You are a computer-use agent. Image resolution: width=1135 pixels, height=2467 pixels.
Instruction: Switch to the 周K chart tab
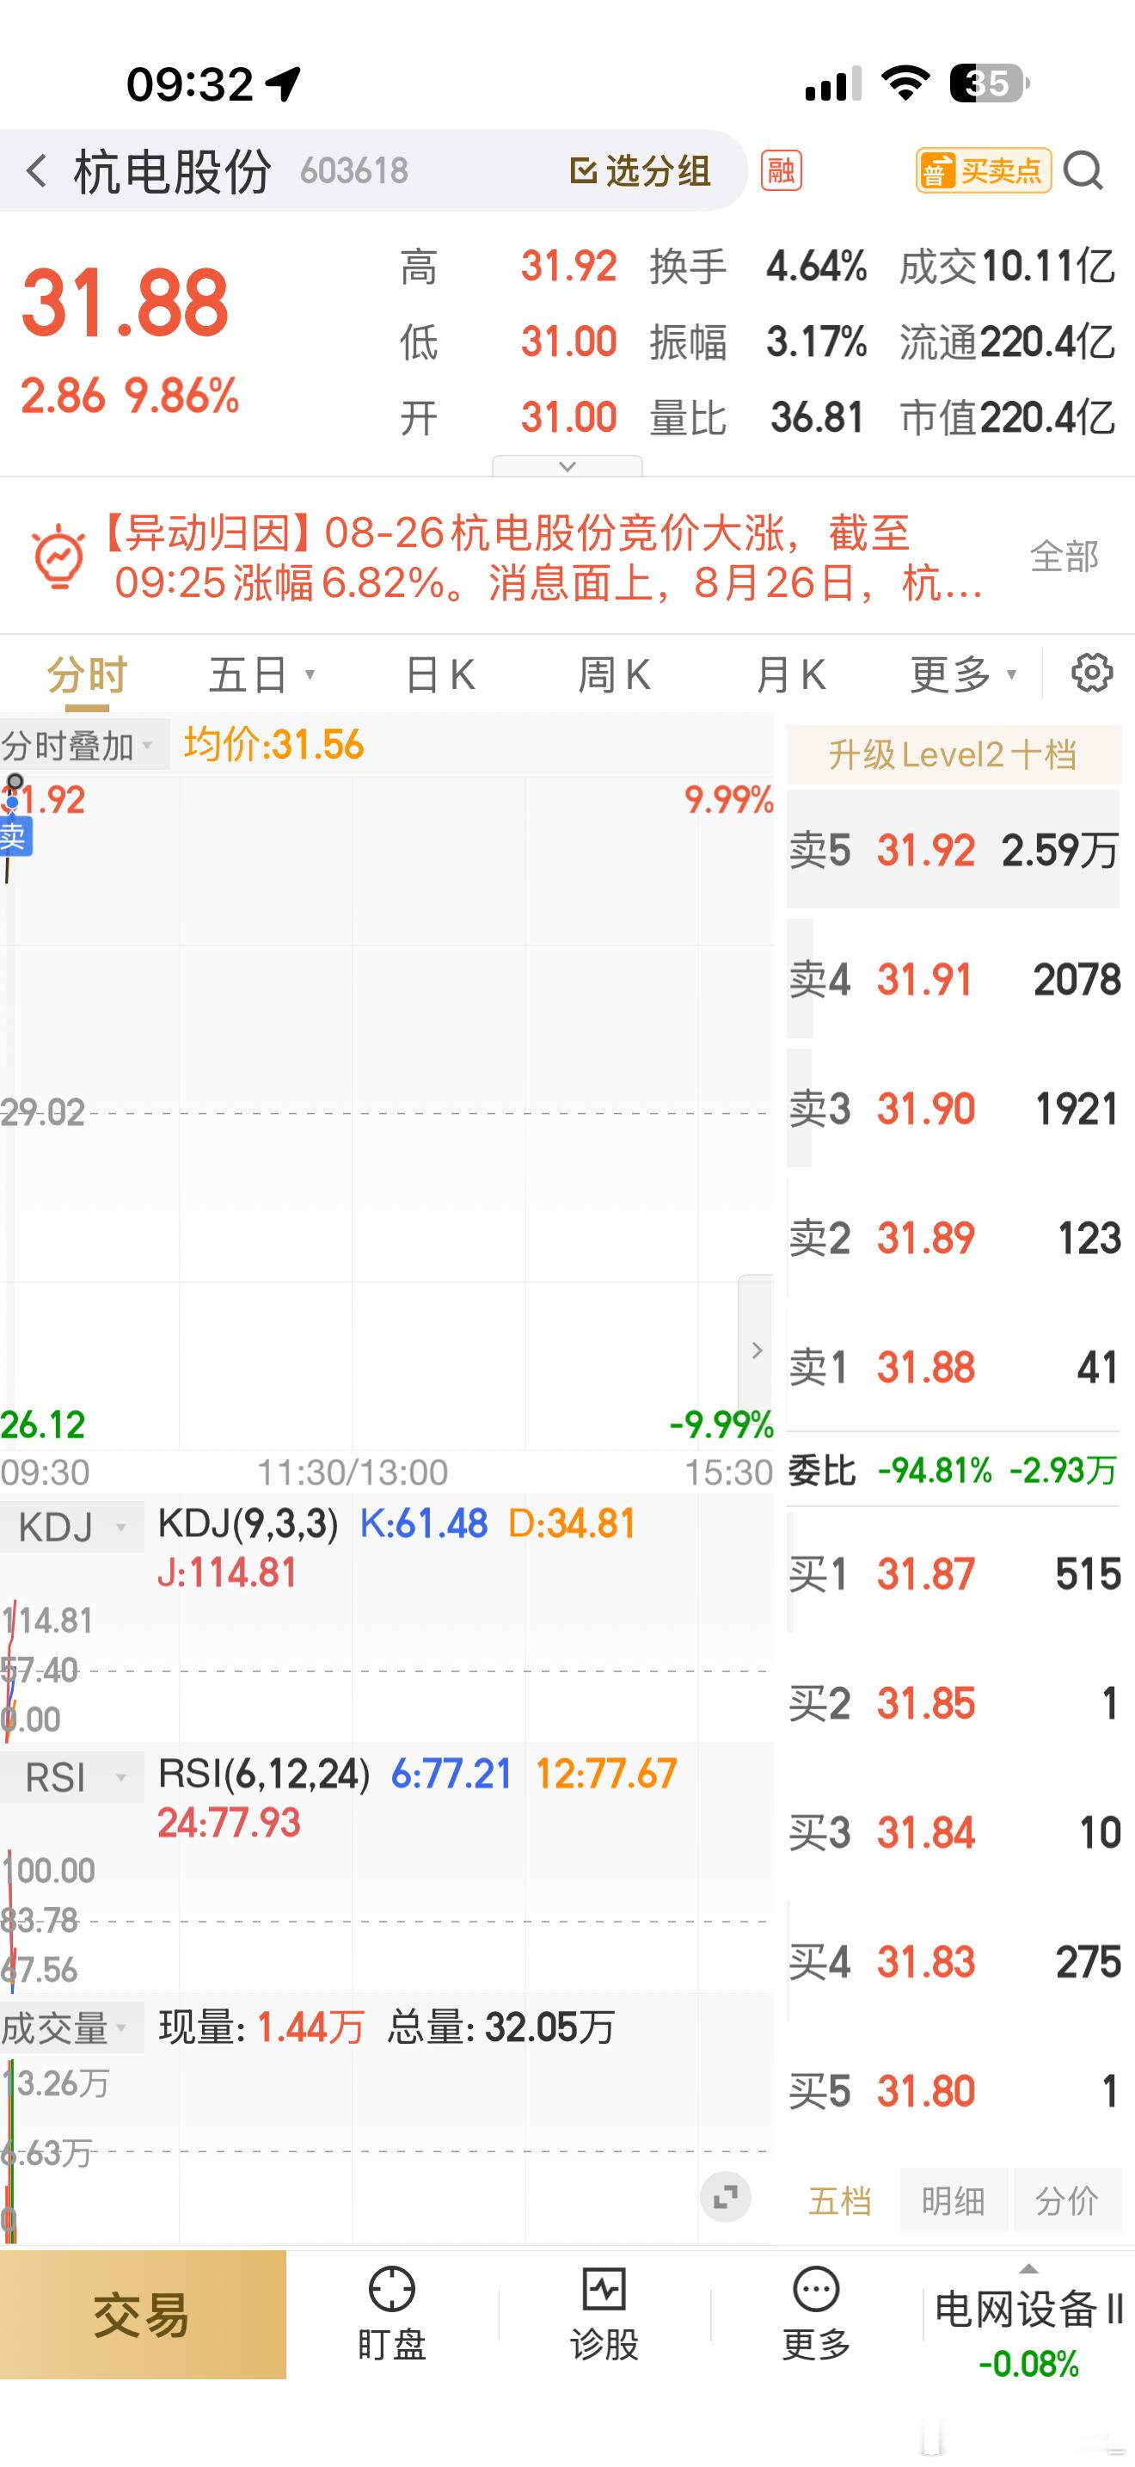coord(613,675)
